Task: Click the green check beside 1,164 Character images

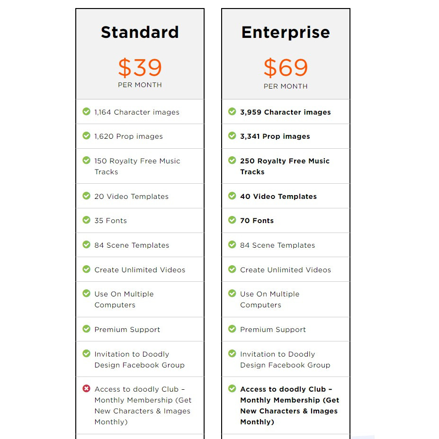Action: coord(86,112)
